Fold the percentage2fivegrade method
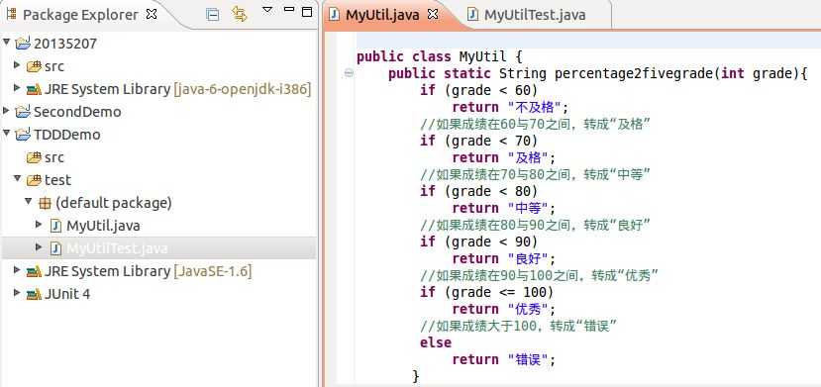Screen dimensions: 821x387 coord(349,74)
